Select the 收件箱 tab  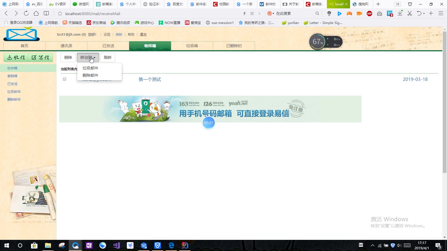150,46
